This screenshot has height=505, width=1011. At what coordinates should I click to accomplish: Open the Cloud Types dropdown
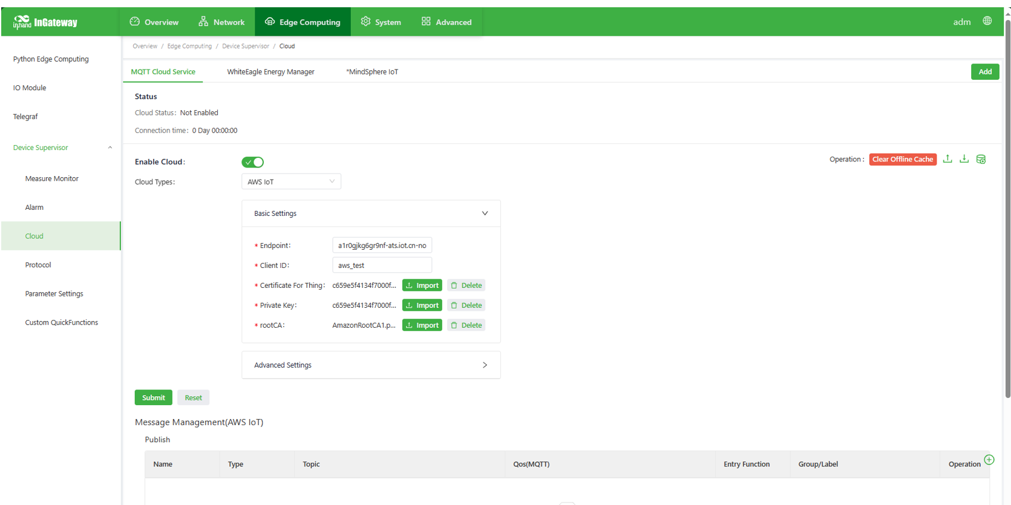pos(291,181)
